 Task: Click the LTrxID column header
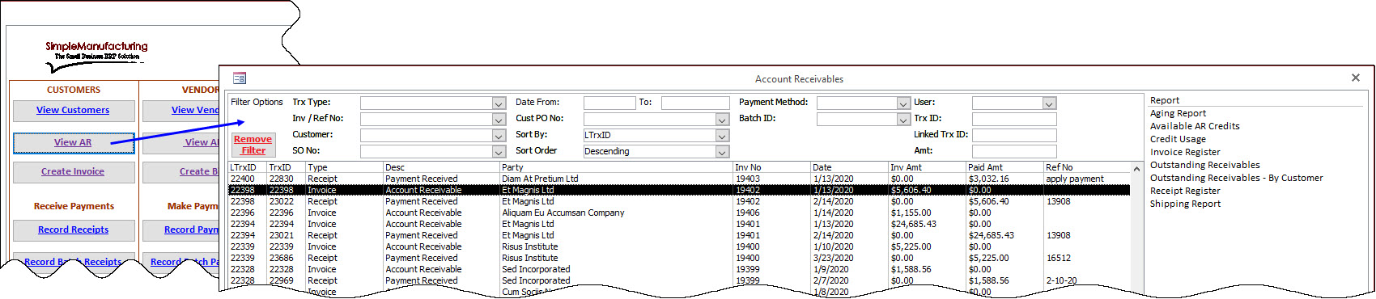248,167
